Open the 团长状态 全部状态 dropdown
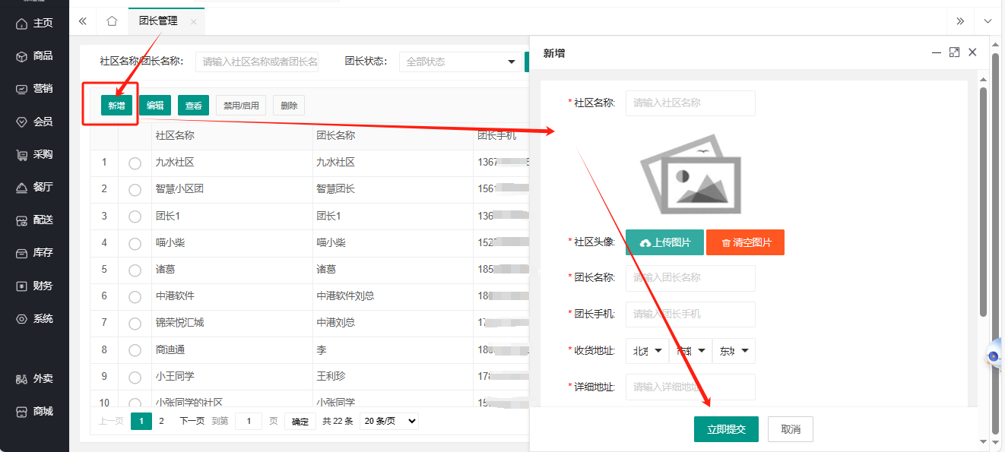The width and height of the screenshot is (1005, 452). [461, 62]
